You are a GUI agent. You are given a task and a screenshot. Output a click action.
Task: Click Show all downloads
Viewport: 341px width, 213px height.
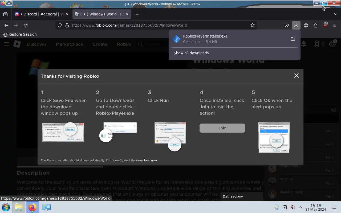point(191,53)
